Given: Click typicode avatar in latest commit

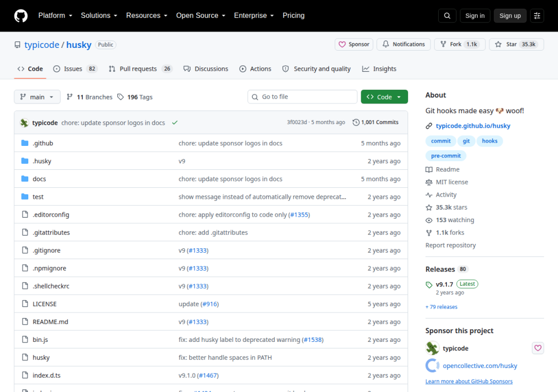Looking at the screenshot, I should (24, 122).
